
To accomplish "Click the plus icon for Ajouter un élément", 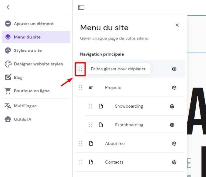I will [x=8, y=24].
